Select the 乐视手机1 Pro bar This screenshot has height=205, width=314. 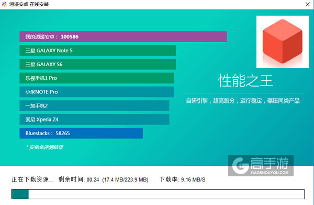(97, 78)
